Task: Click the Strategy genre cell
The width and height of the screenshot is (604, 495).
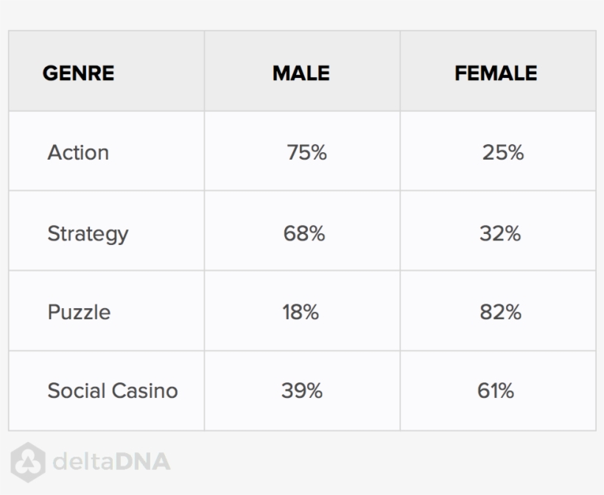Action: [88, 234]
